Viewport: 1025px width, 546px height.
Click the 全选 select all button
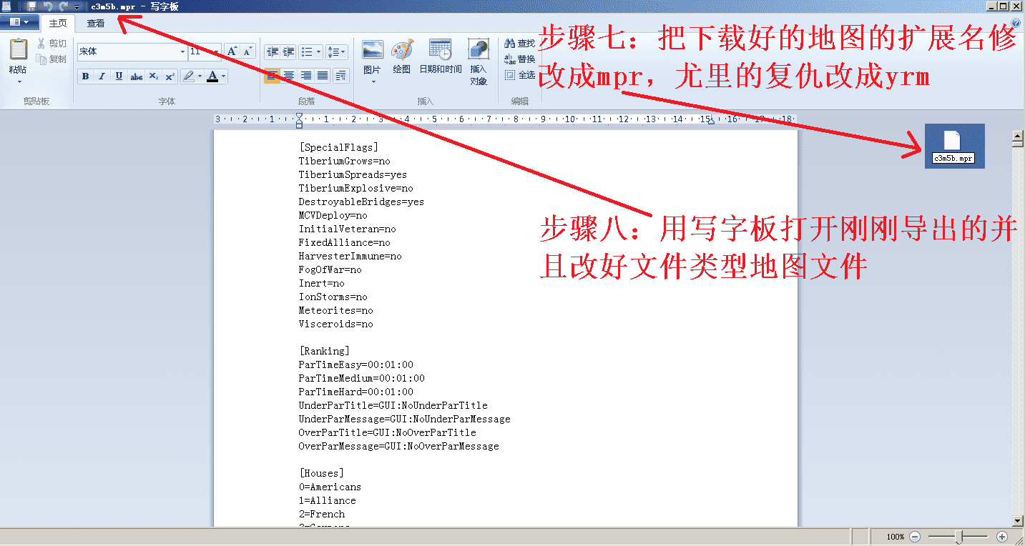(x=519, y=75)
